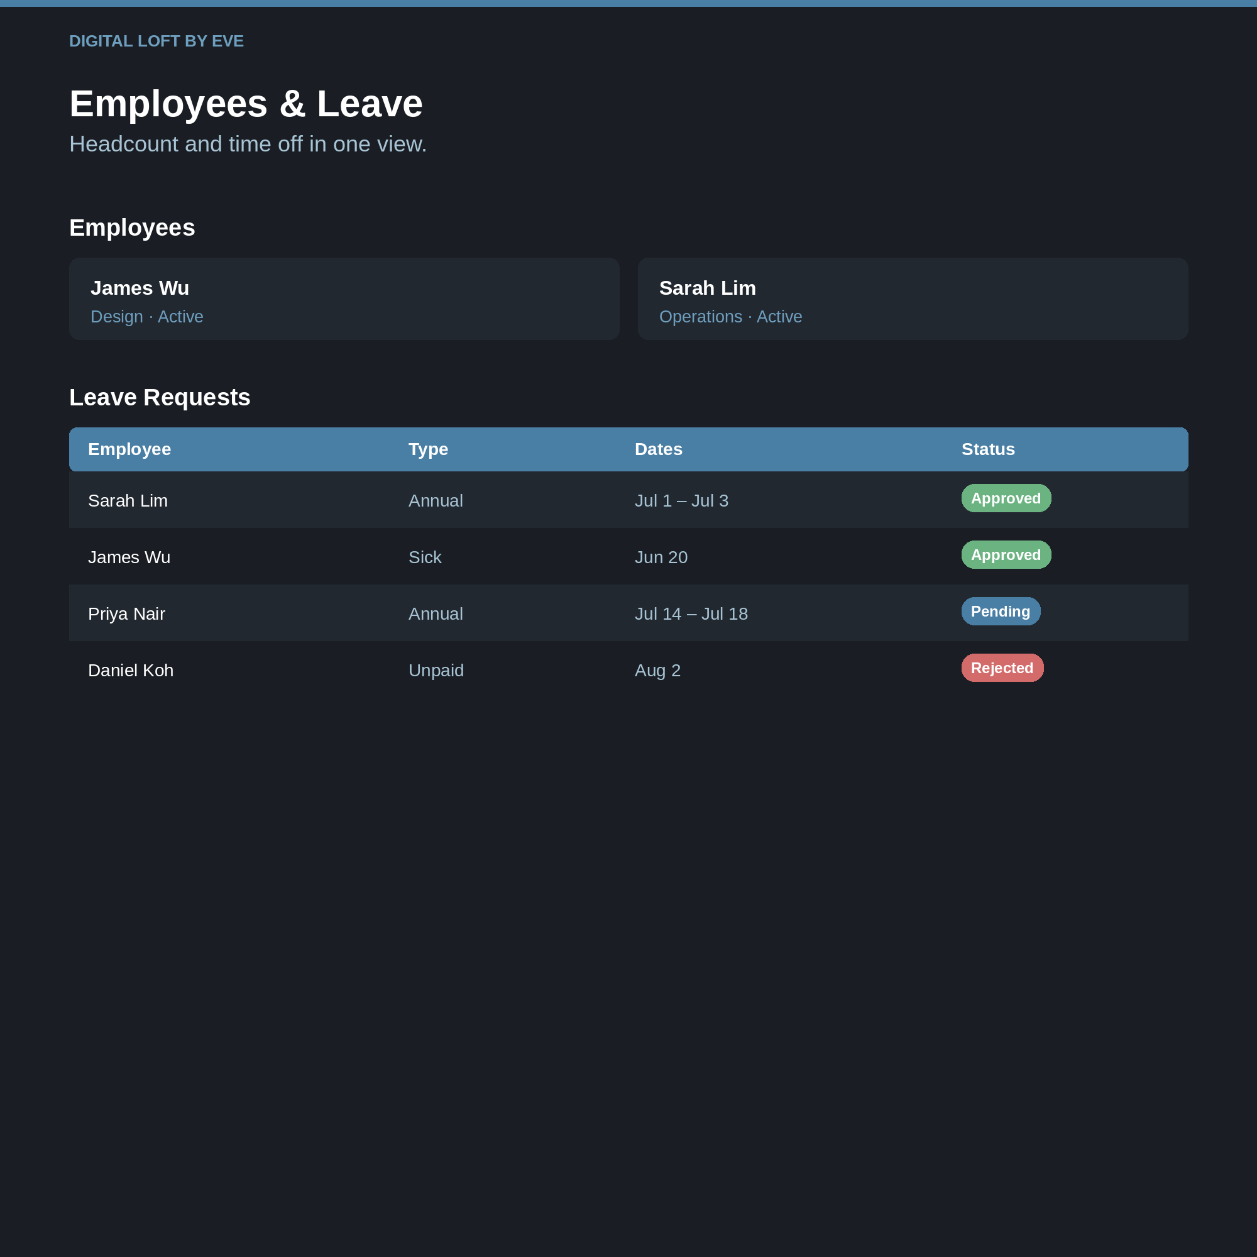The width and height of the screenshot is (1257, 1257).
Task: Sort by the Type column header
Action: click(428, 449)
